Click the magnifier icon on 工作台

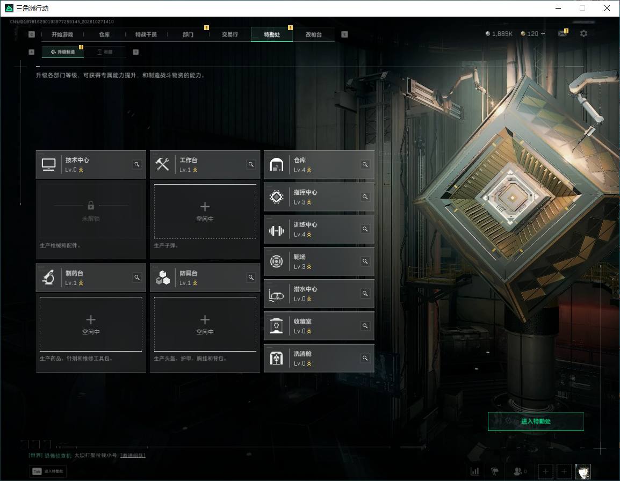coord(251,164)
